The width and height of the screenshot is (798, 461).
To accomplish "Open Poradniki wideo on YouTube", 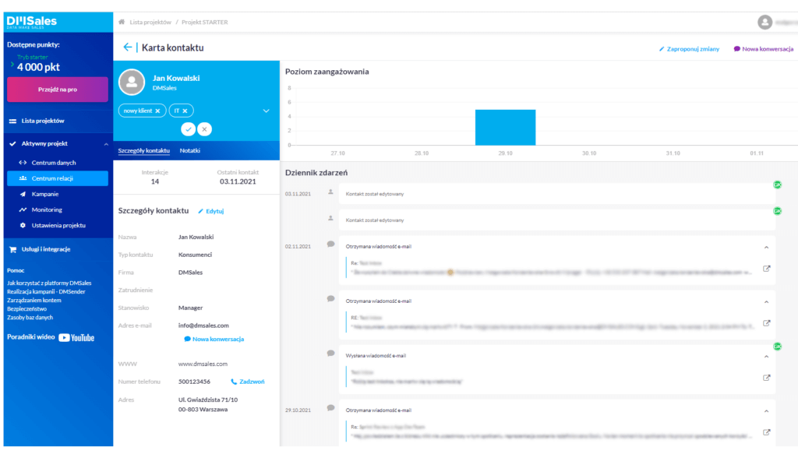I will [x=52, y=336].
